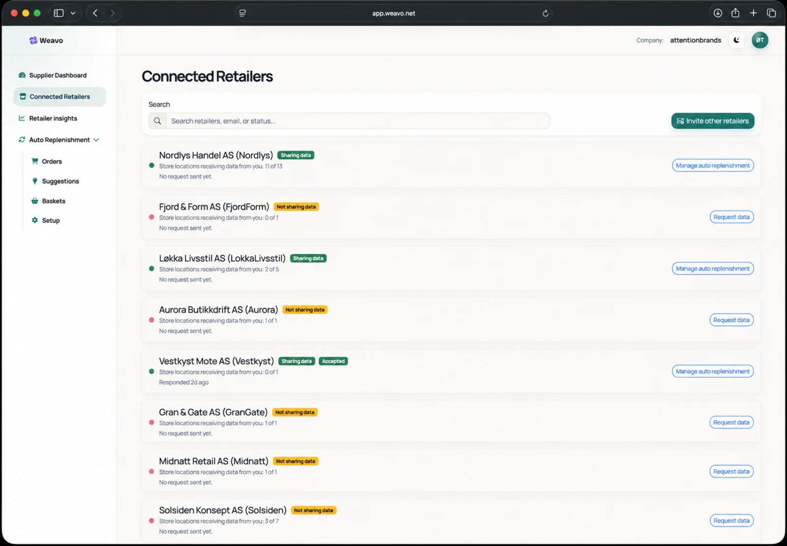Viewport: 787px width, 546px height.
Task: Reload the page
Action: 545,13
